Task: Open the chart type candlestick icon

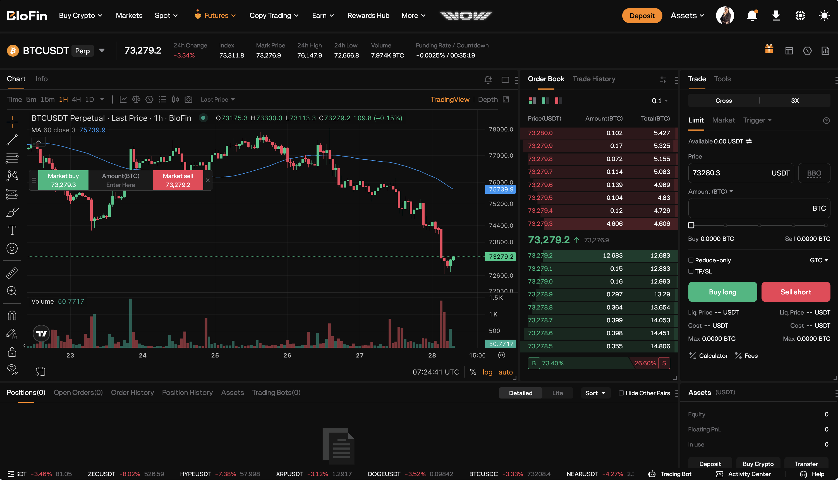Action: pyautogui.click(x=175, y=99)
